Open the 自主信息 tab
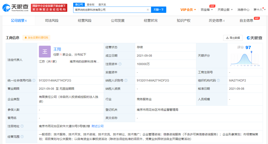 (246, 21)
